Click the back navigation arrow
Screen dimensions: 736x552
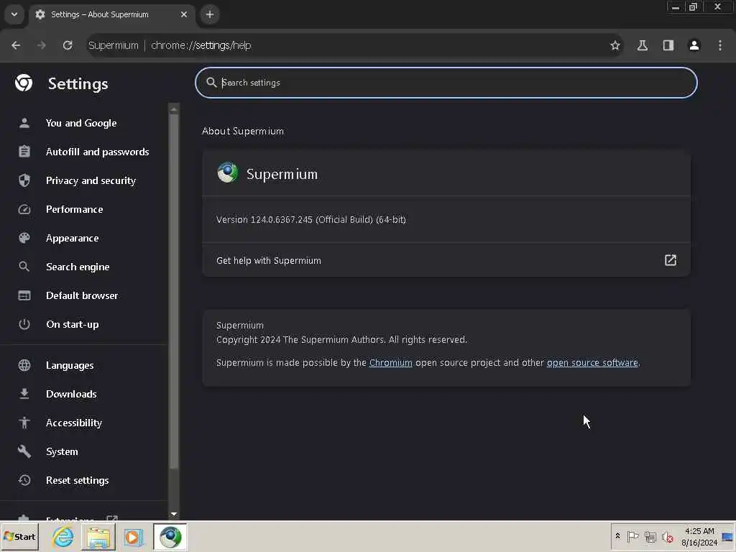[x=16, y=45]
